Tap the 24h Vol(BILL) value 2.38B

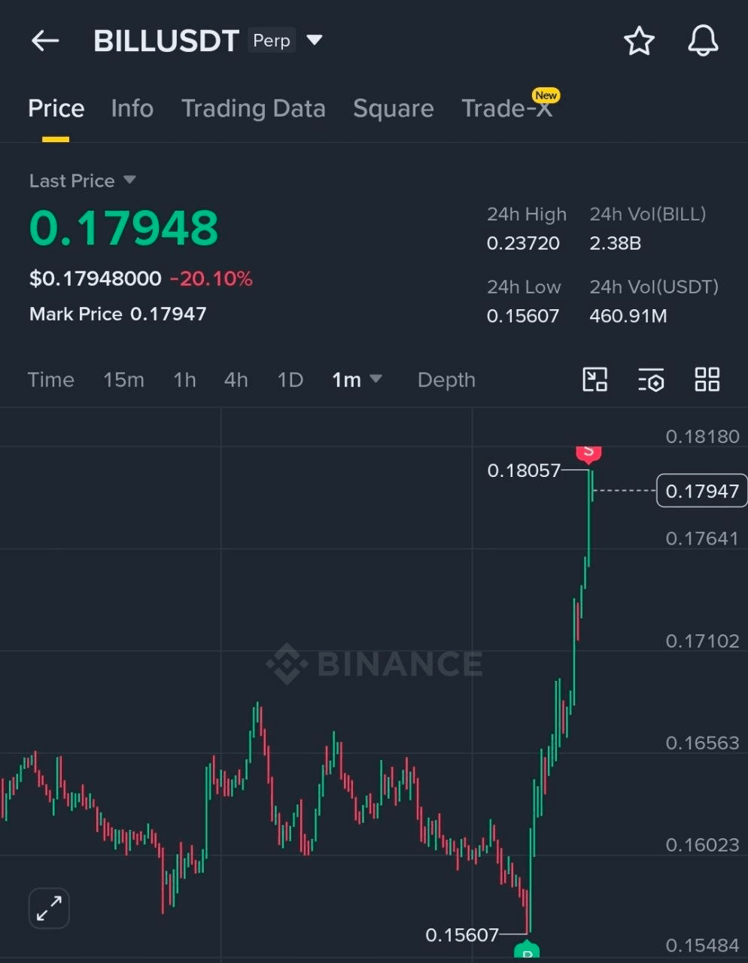(x=616, y=243)
